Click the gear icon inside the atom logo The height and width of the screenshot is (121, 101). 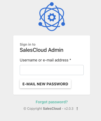(52, 17)
